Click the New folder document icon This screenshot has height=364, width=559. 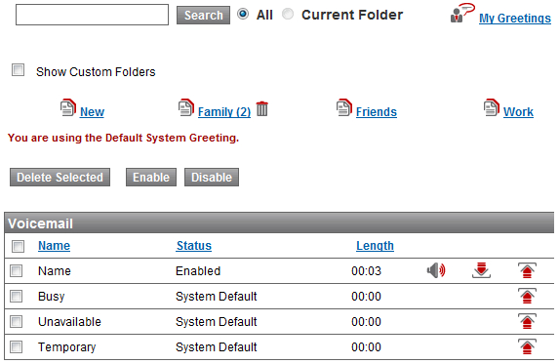pyautogui.click(x=68, y=107)
